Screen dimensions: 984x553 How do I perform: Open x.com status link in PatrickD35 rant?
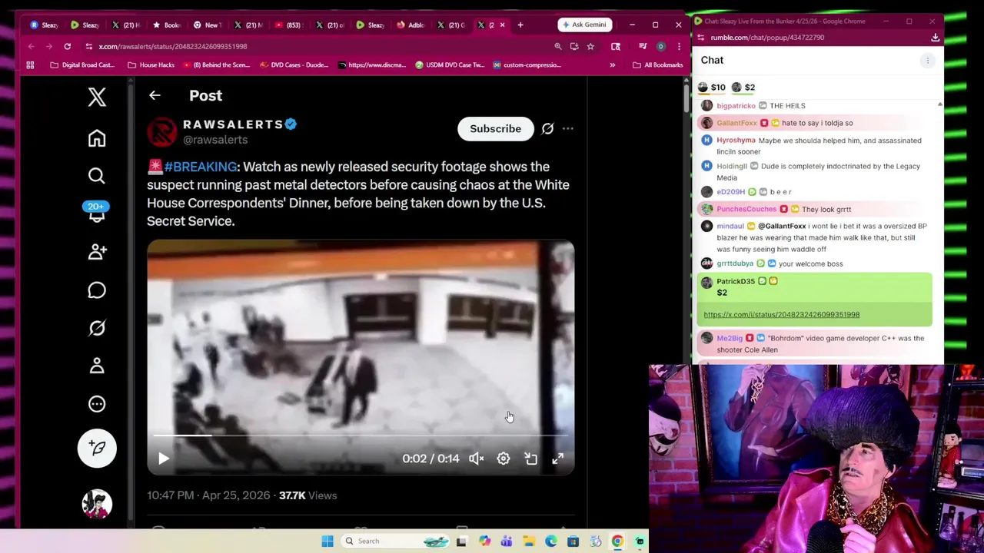click(x=781, y=314)
